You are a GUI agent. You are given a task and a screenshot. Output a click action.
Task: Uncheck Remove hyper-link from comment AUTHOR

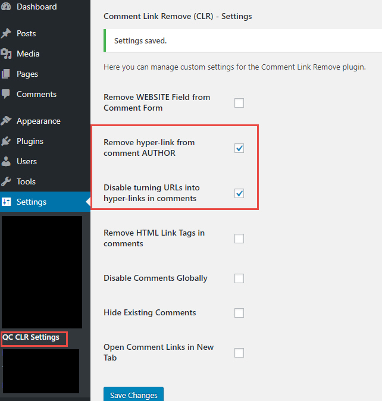coord(239,148)
